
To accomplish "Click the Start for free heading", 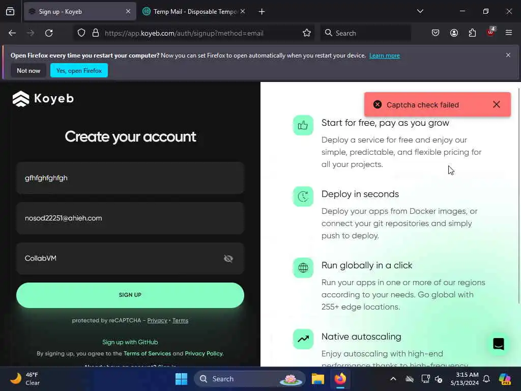I will tap(385, 123).
